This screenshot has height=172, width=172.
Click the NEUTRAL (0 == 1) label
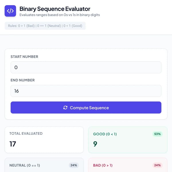(25, 165)
